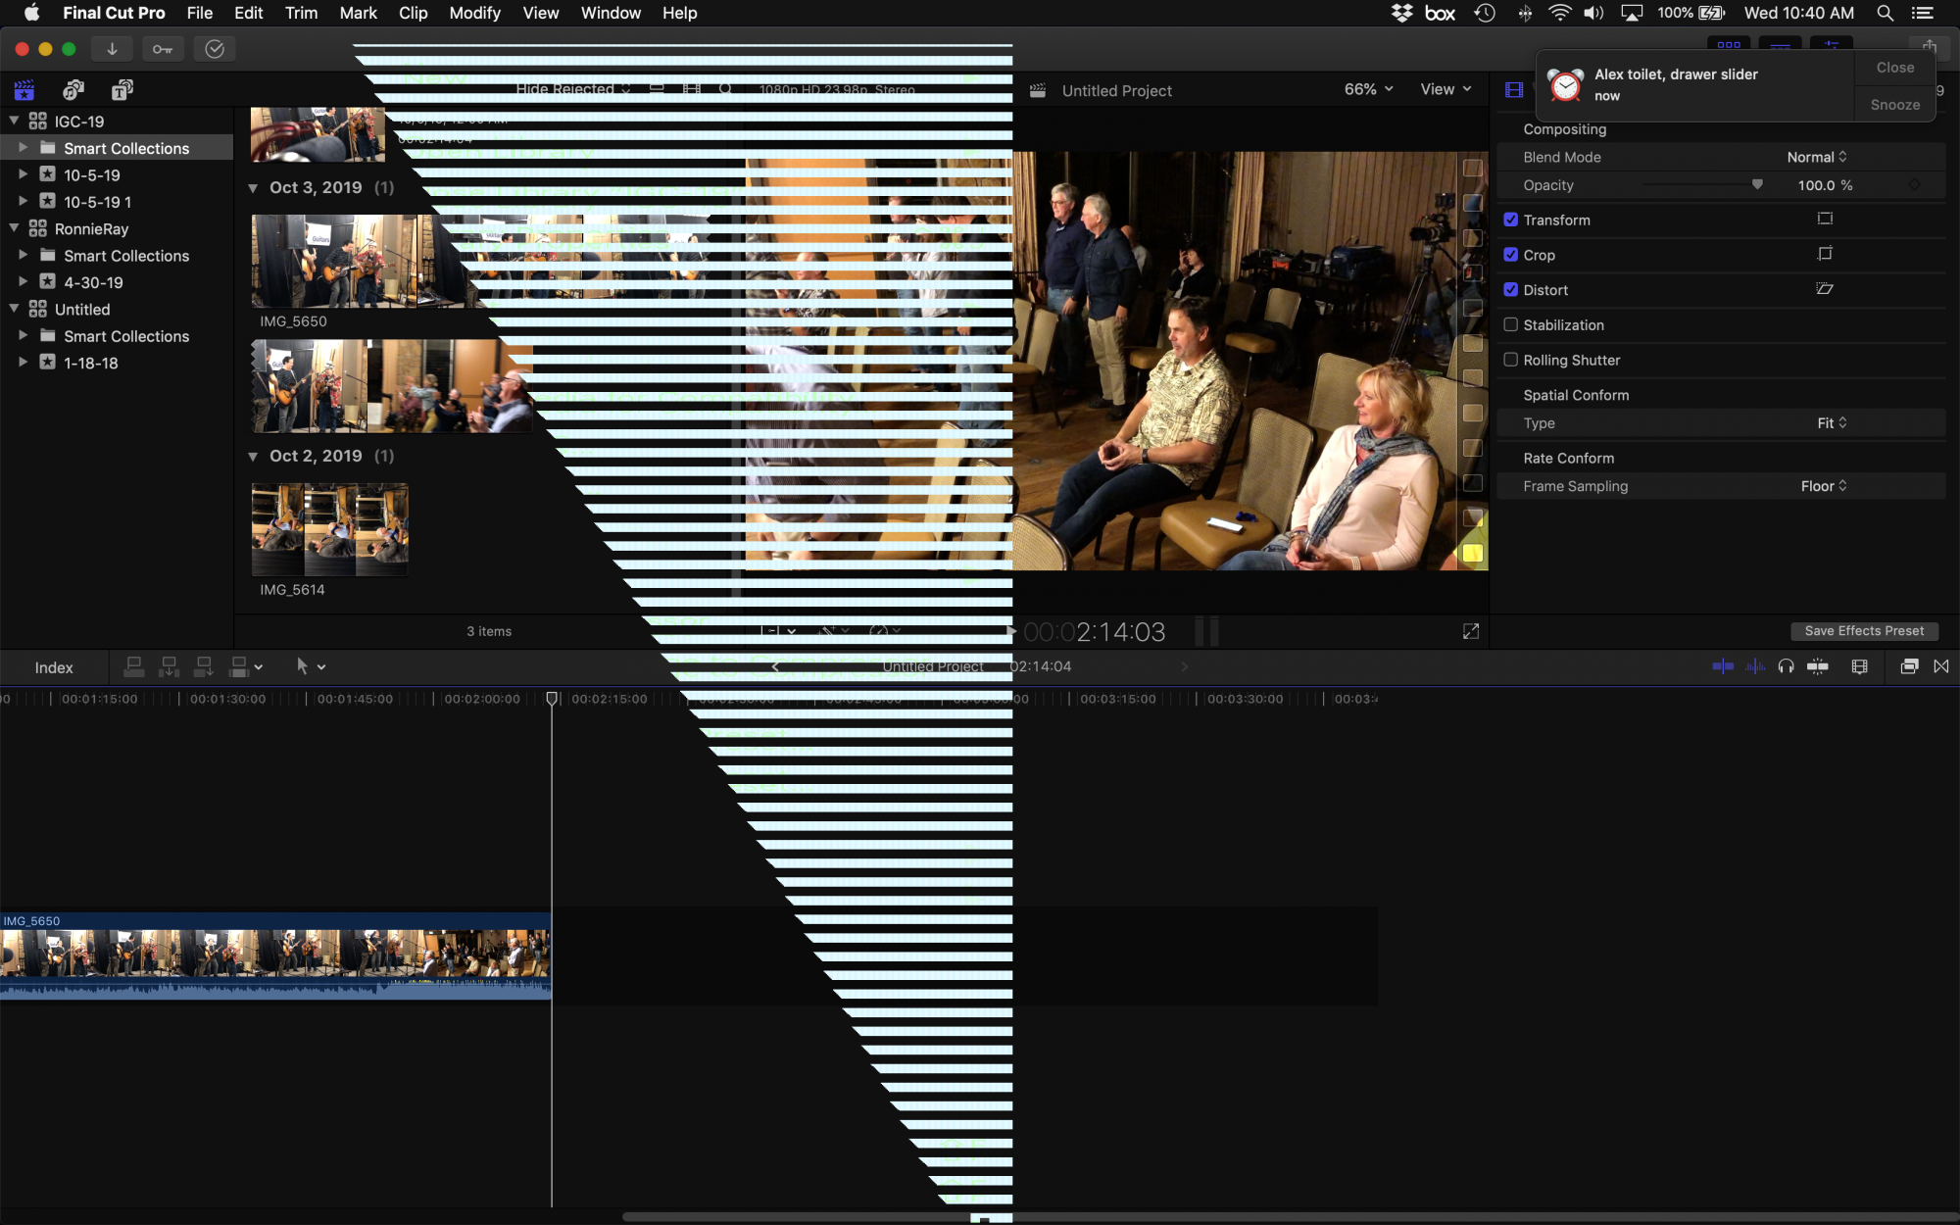Image resolution: width=1960 pixels, height=1225 pixels.
Task: Open the keyword editor key icon
Action: pos(163,49)
